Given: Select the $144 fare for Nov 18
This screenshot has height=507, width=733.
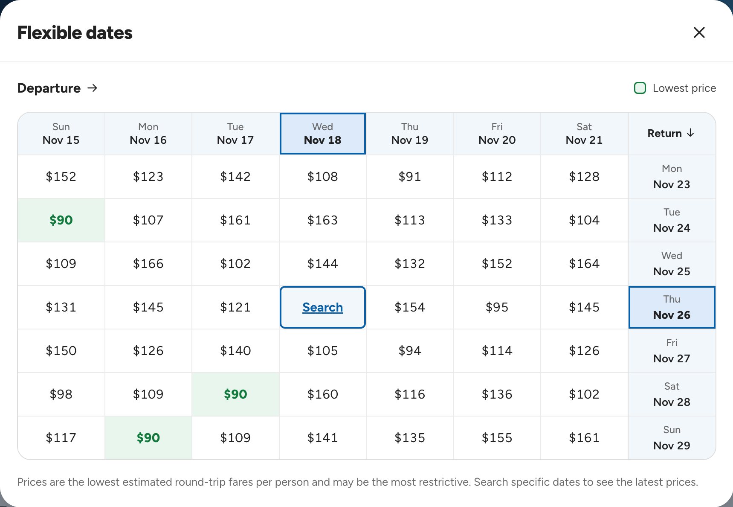Looking at the screenshot, I should [x=323, y=264].
